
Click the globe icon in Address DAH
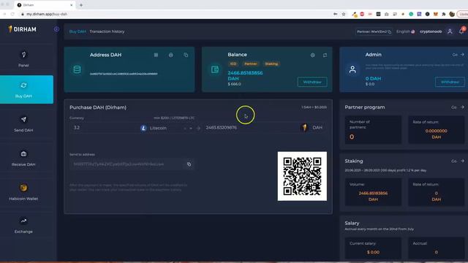(170, 55)
